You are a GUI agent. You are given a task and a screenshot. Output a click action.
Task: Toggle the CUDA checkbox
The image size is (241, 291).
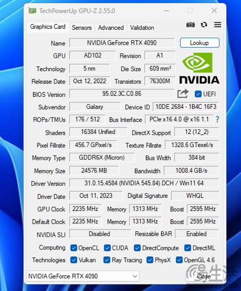(107, 248)
